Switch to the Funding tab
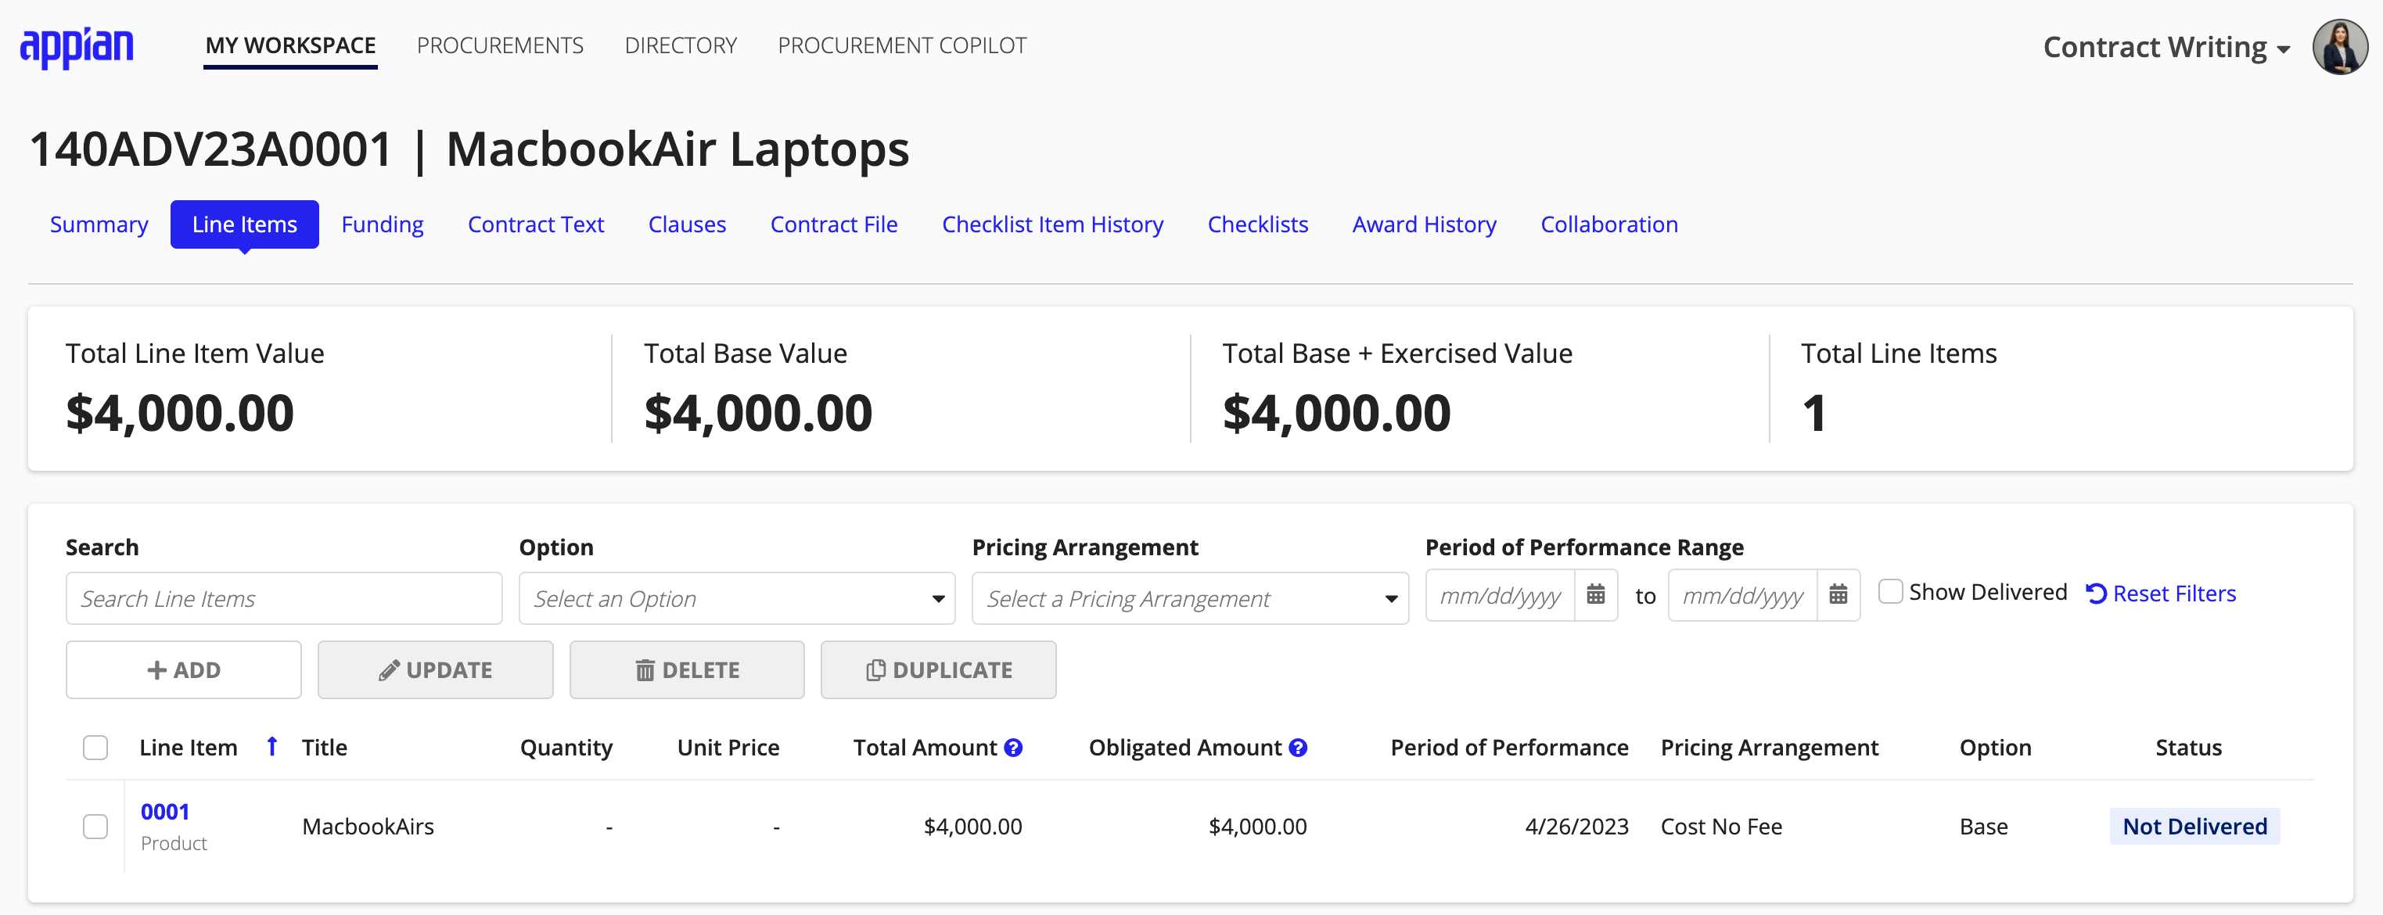 382,224
